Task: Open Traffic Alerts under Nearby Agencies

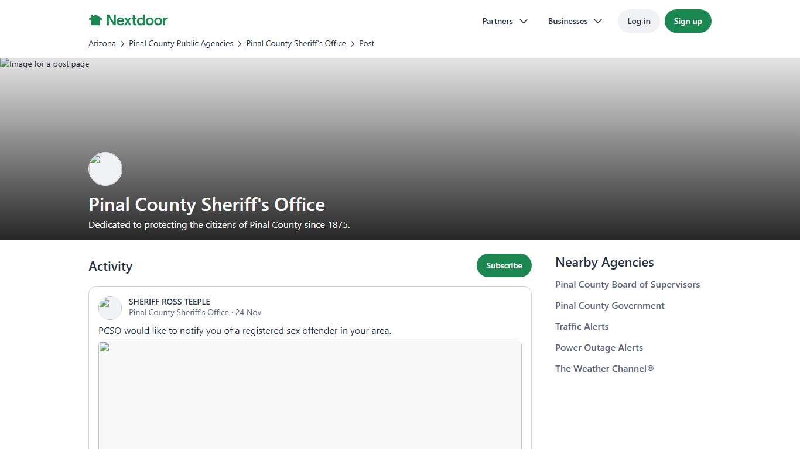Action: (582, 326)
